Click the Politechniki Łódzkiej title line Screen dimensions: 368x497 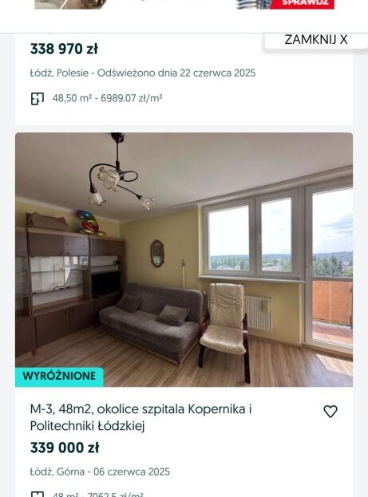pyautogui.click(x=87, y=426)
